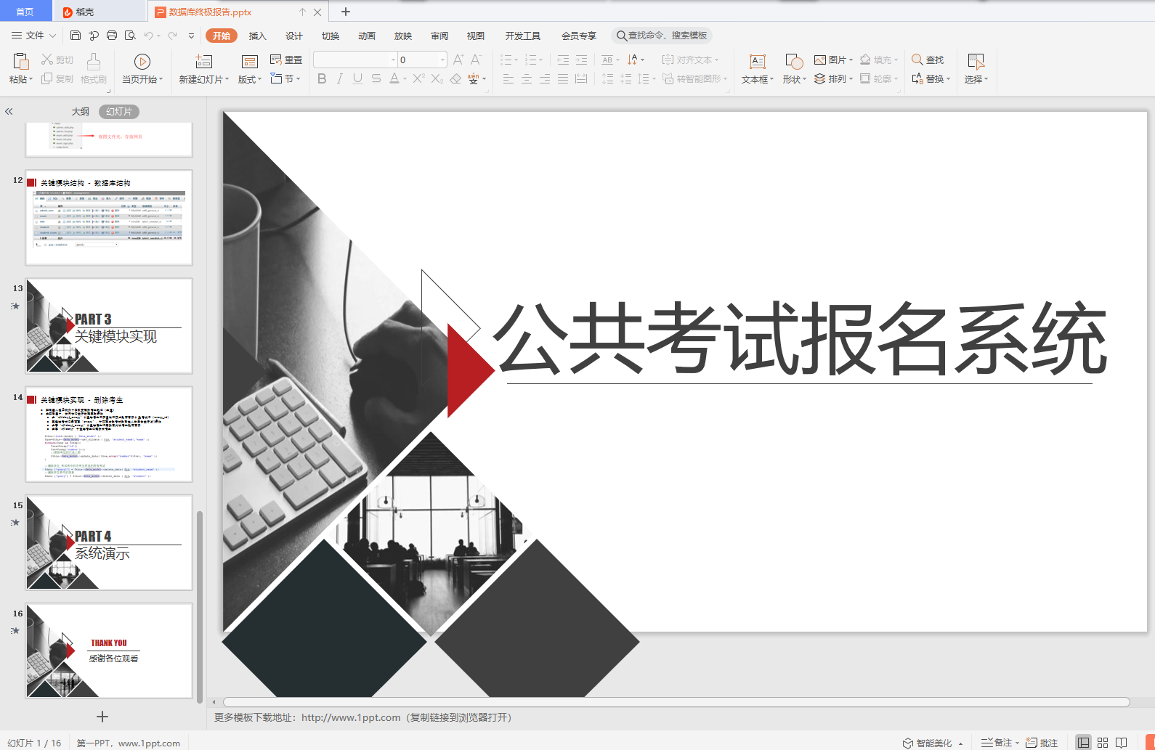1155x750 pixels.
Task: Click the Cut (剪切) scissors icon
Action: coord(47,60)
